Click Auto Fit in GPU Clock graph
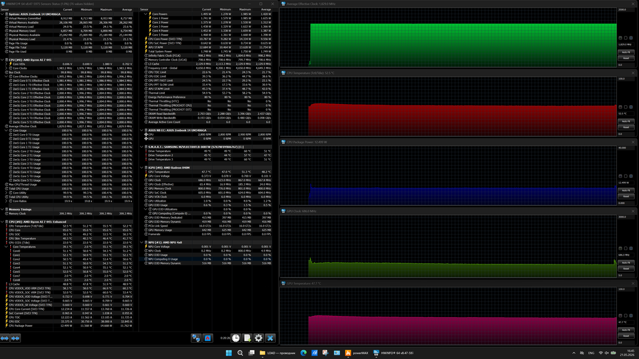The height and width of the screenshot is (359, 639). (x=626, y=263)
